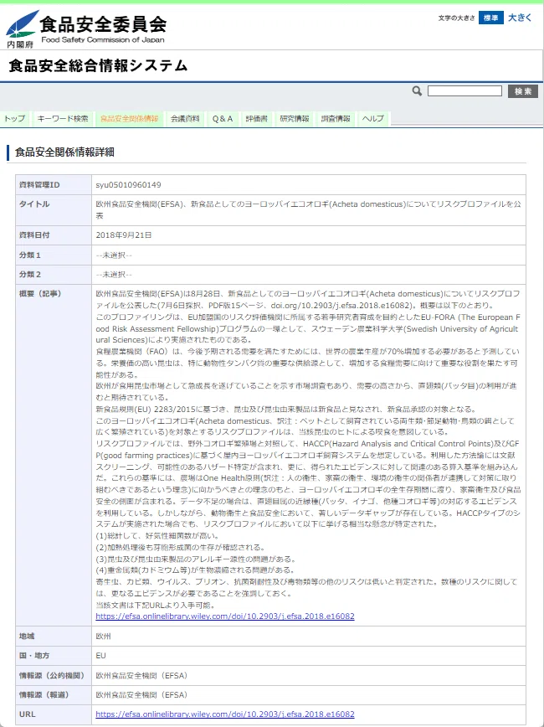Image resolution: width=544 pixels, height=727 pixels.
Task: Click the 分類2 label cell
Action: point(54,275)
